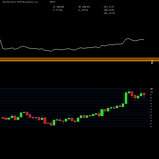Click the 'OC: 2.73' value
159x159 pixels.
[x=109, y=7]
